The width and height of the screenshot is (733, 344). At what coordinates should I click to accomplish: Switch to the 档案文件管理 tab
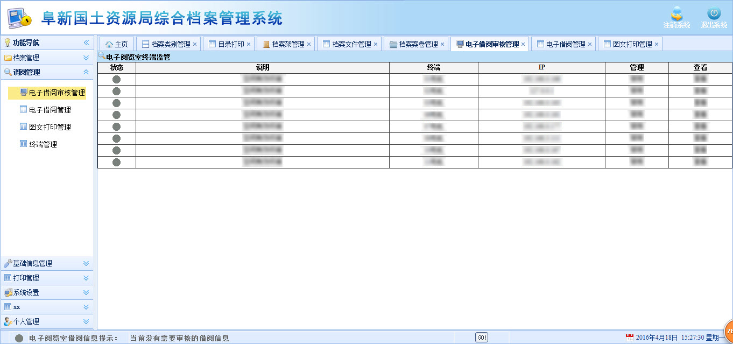pos(351,44)
